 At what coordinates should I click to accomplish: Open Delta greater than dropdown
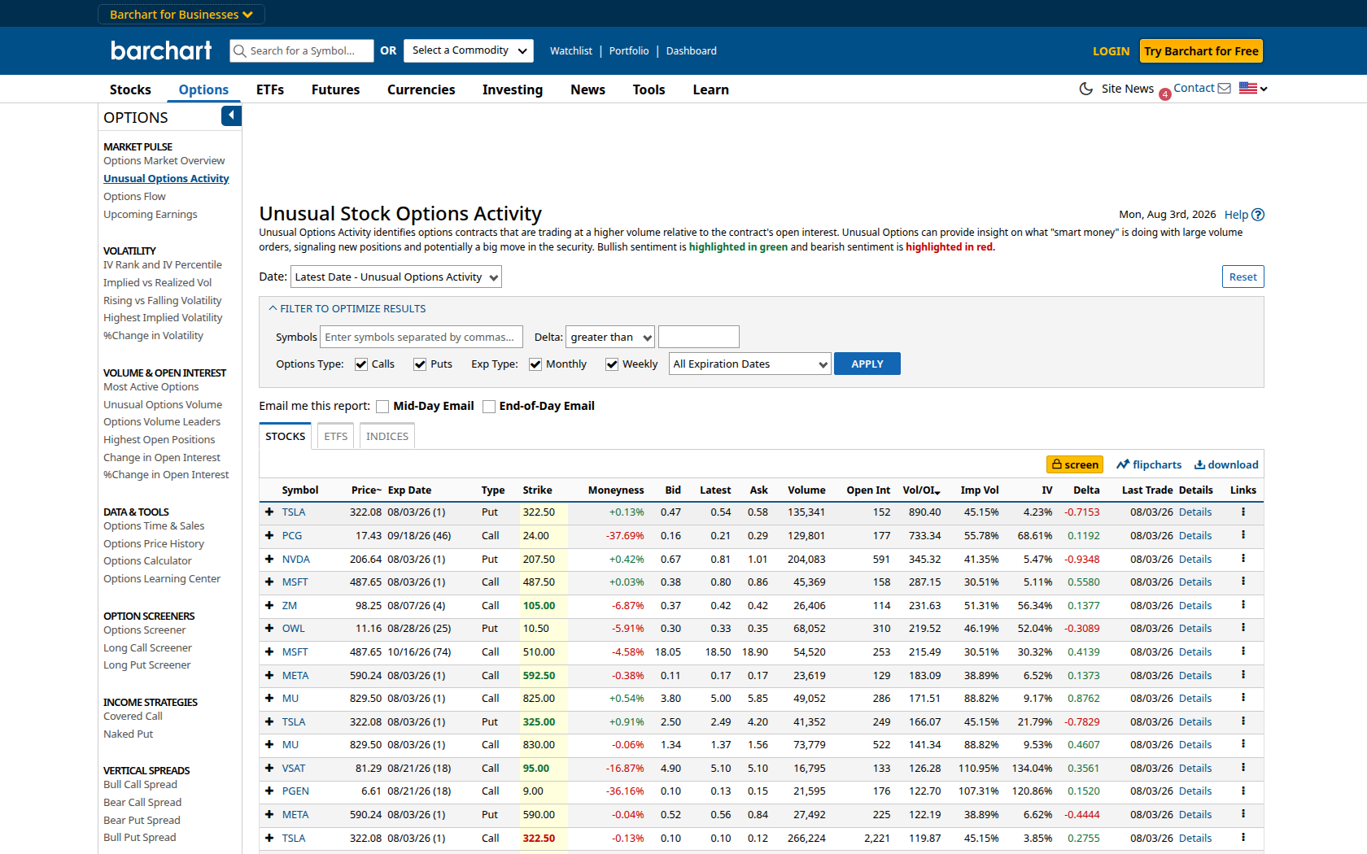[610, 337]
